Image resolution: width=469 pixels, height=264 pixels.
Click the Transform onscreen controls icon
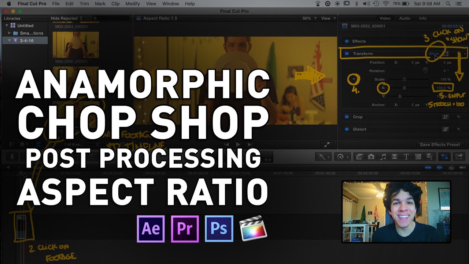click(x=446, y=54)
